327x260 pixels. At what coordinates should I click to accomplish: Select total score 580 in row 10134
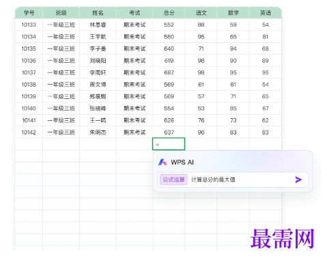pyautogui.click(x=169, y=37)
